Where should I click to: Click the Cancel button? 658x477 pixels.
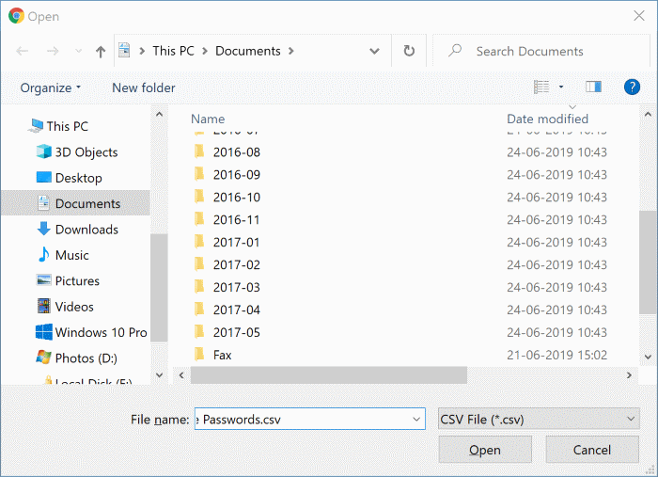[591, 450]
